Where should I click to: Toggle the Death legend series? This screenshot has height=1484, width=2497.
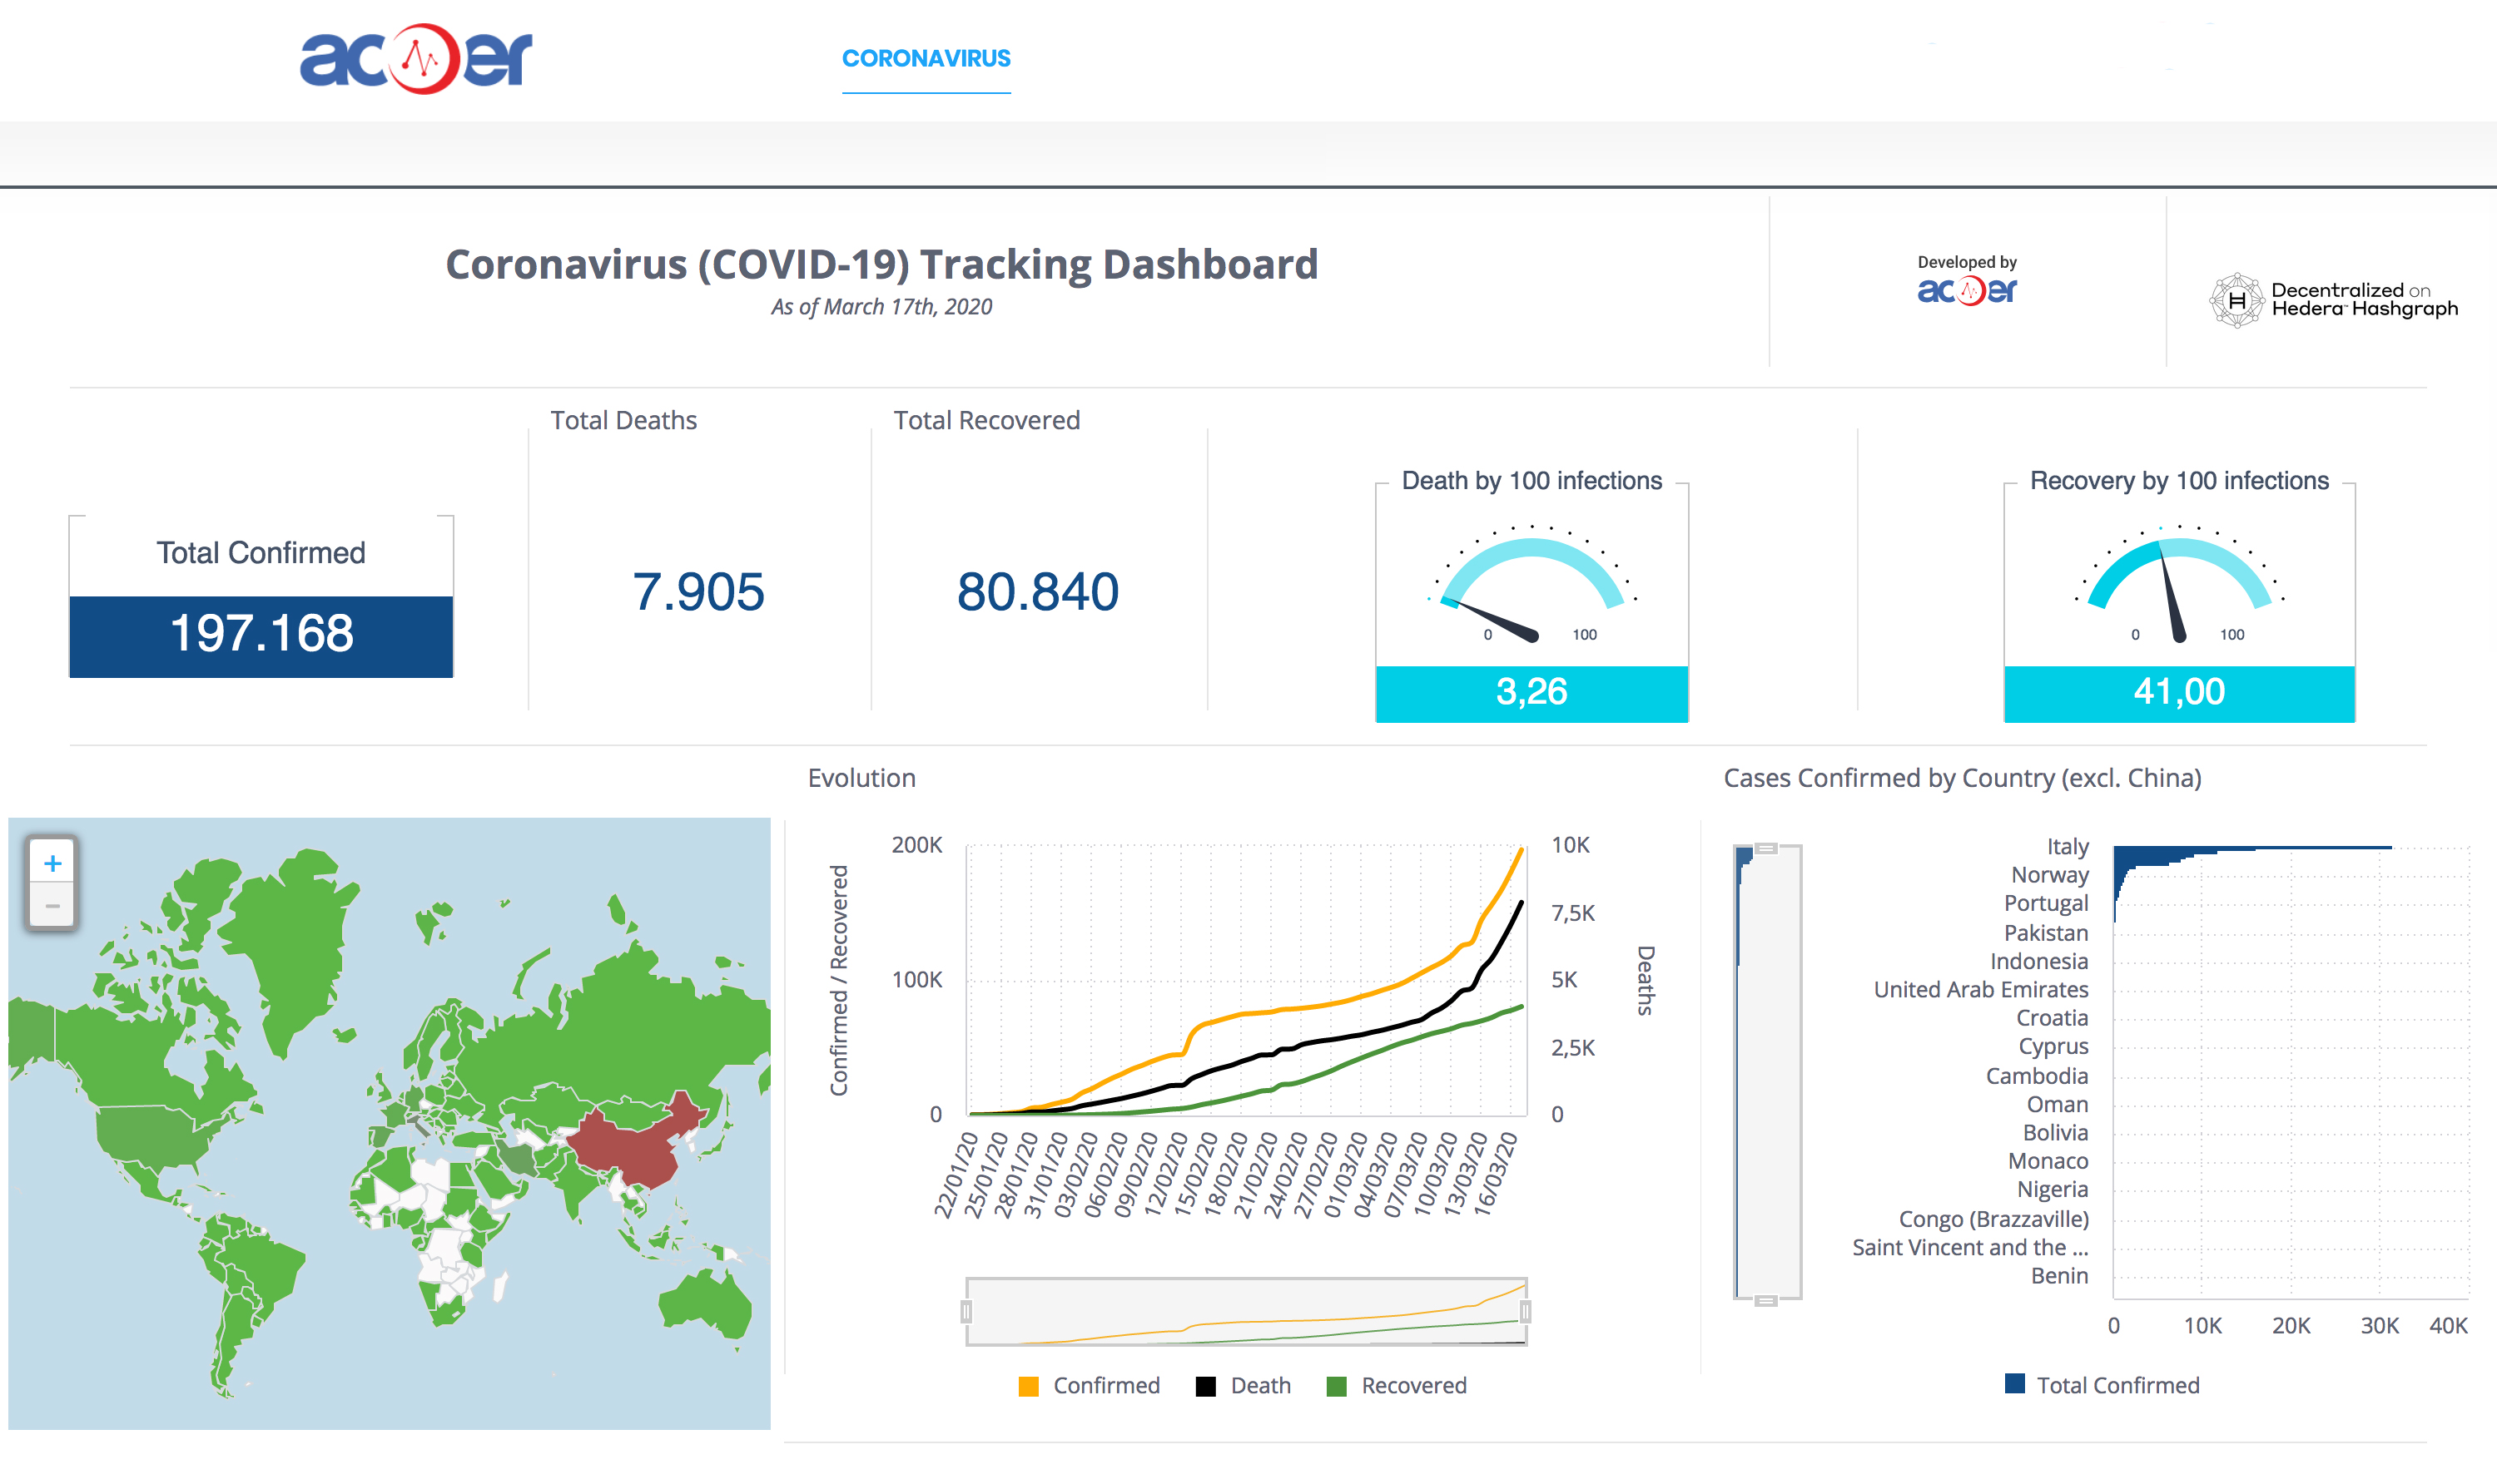tap(1244, 1385)
